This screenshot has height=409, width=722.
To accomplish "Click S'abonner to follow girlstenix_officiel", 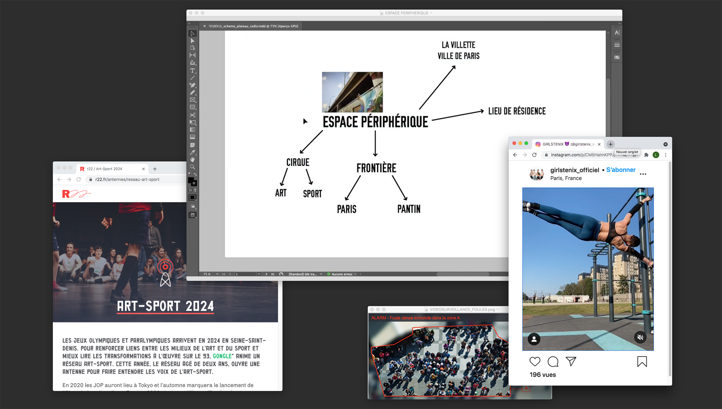I will coord(621,170).
